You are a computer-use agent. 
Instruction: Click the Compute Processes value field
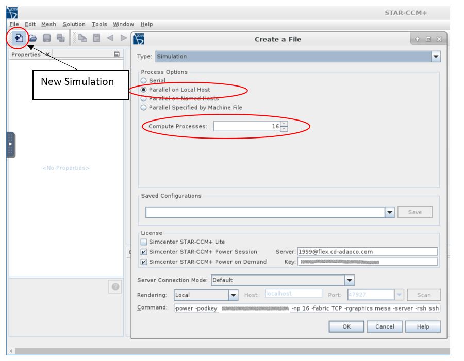click(x=247, y=126)
